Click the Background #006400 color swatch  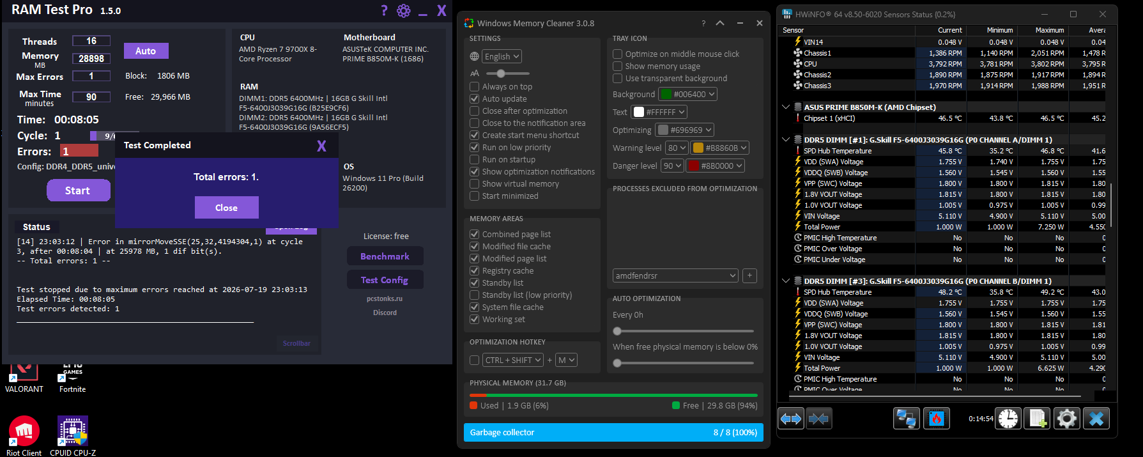click(666, 94)
